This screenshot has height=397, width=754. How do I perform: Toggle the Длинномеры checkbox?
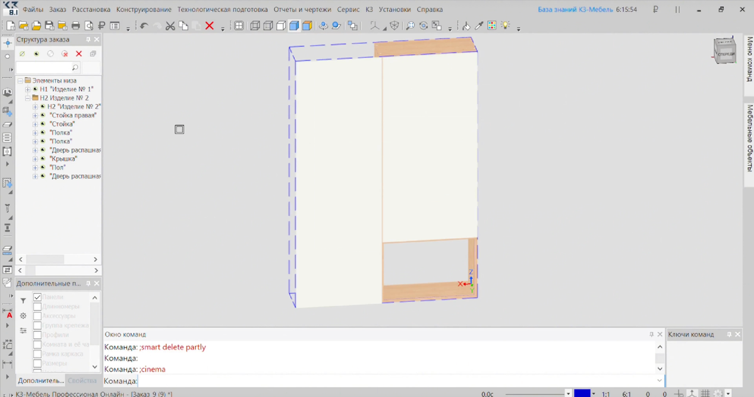tap(37, 307)
